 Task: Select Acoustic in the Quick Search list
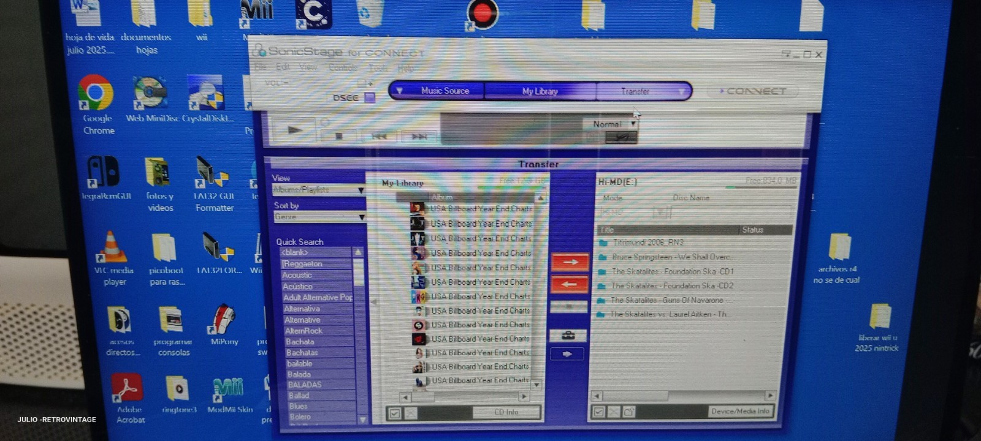[x=316, y=275]
